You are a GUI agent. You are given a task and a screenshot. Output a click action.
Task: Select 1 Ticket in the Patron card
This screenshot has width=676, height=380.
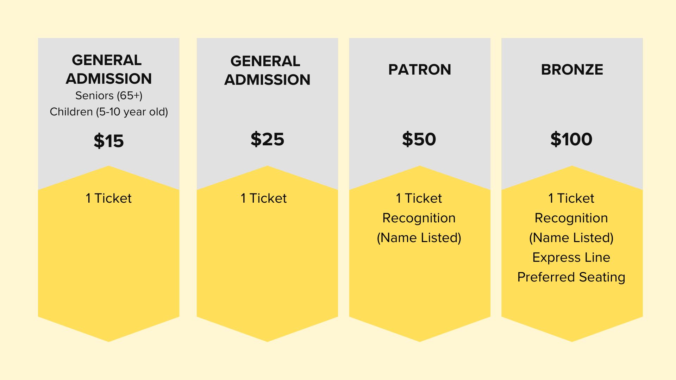tap(419, 198)
